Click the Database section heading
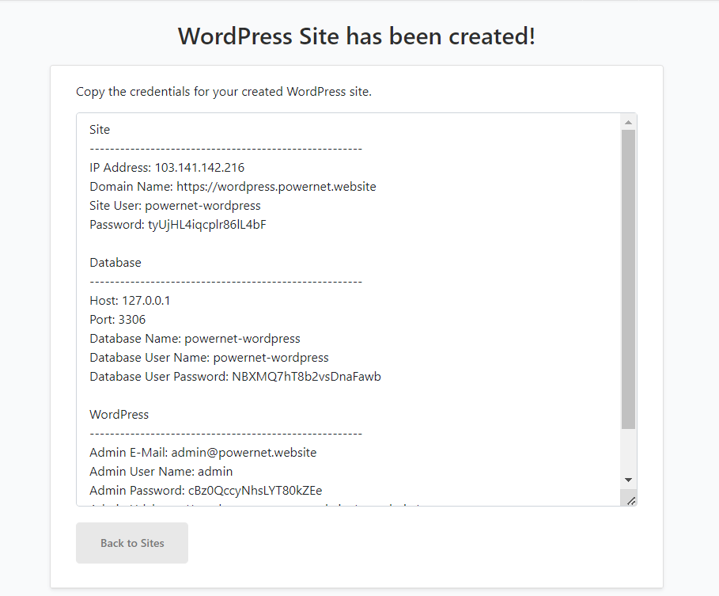The image size is (719, 596). pos(115,263)
